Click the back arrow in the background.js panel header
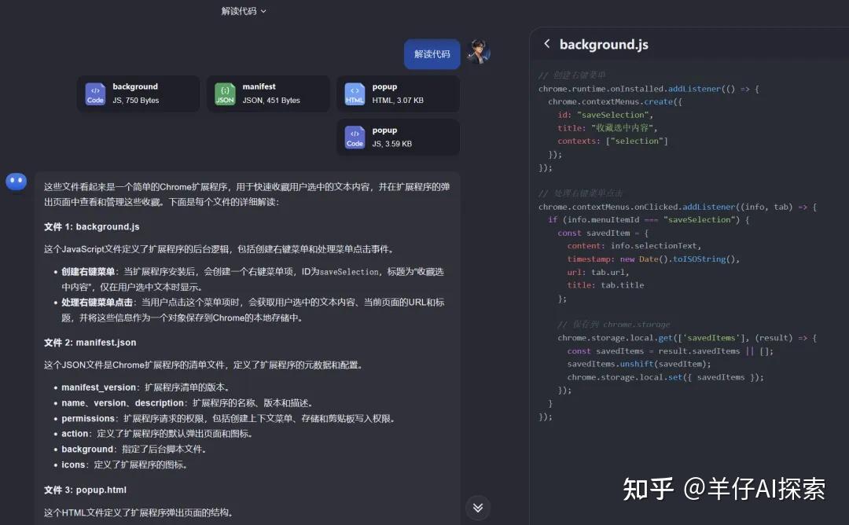 coord(547,45)
